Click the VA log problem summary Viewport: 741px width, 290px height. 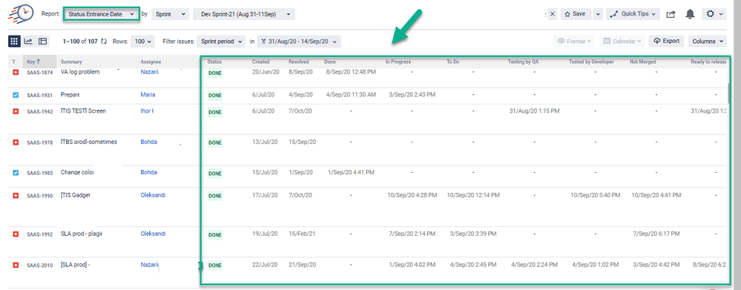[80, 72]
